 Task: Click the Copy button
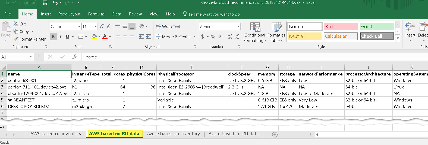(21, 31)
